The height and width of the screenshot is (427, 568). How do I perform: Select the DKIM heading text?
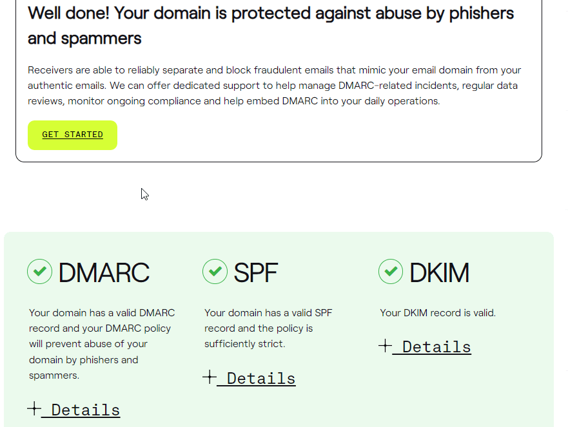click(440, 272)
